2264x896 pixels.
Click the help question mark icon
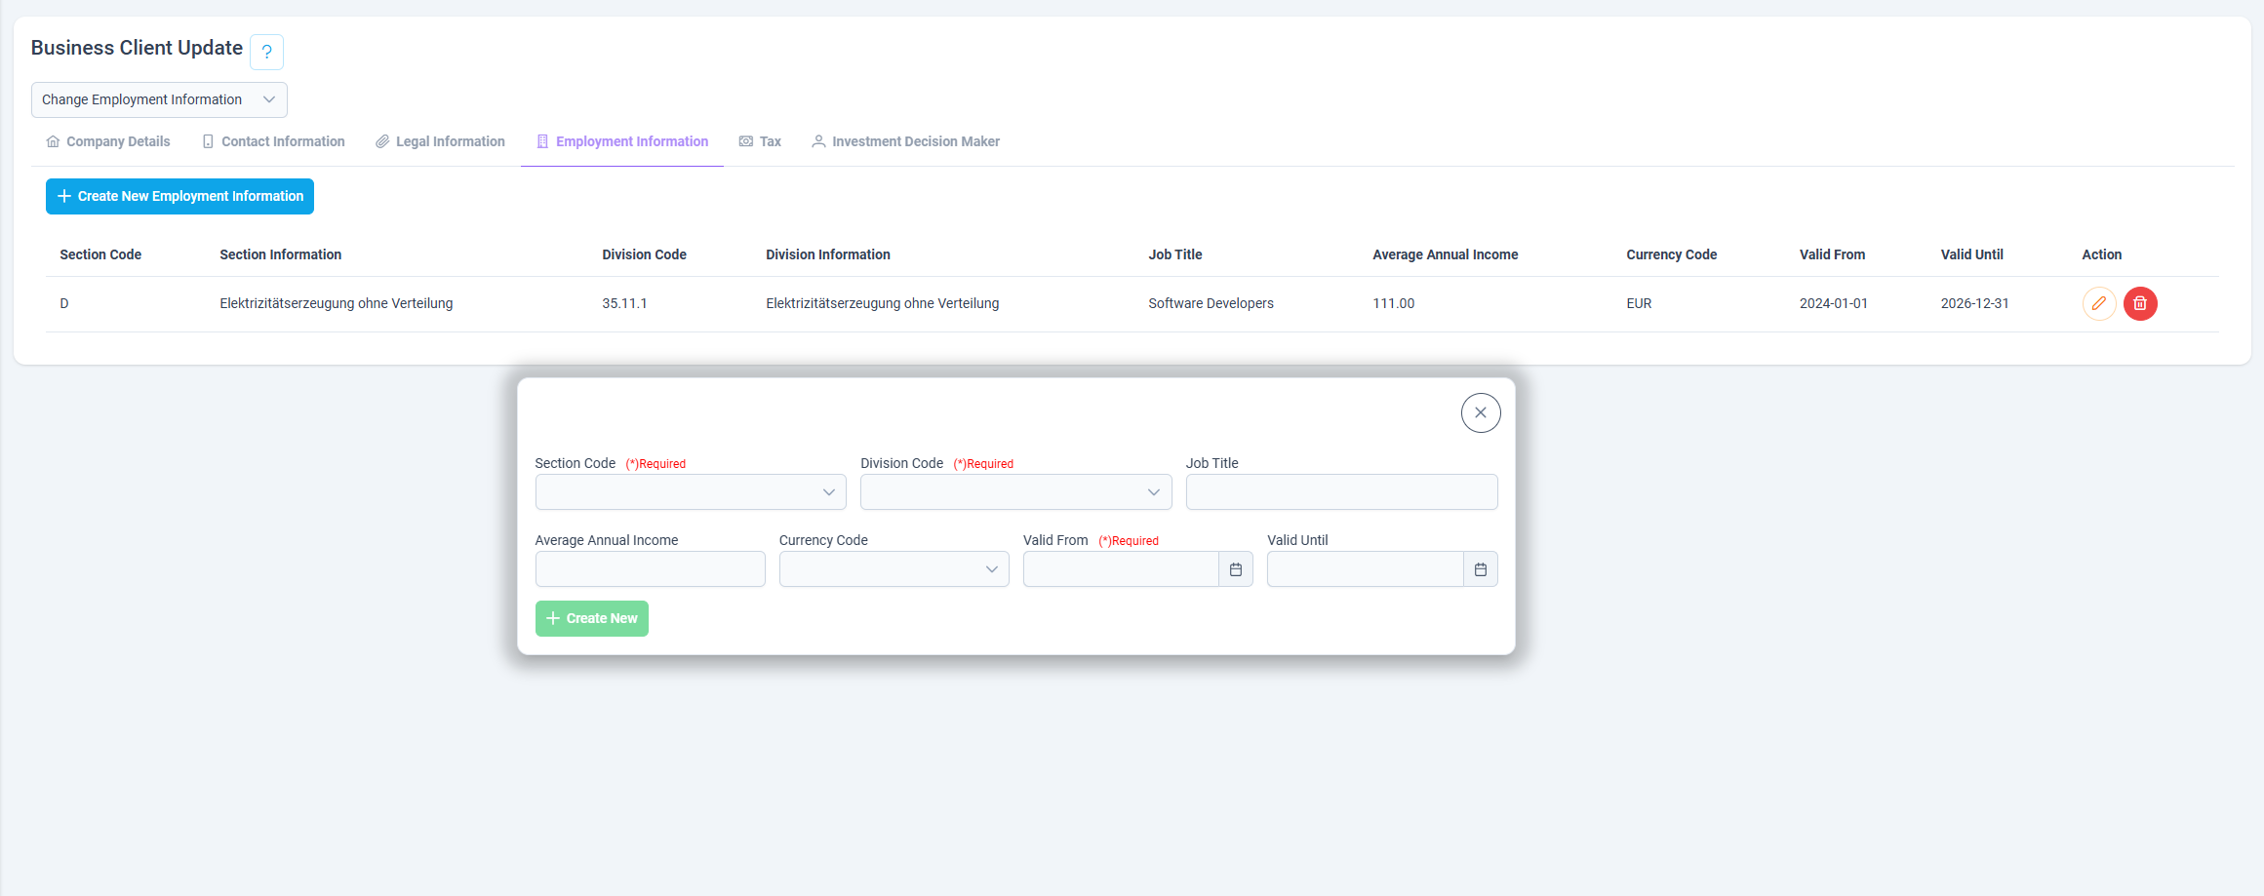coord(266,52)
